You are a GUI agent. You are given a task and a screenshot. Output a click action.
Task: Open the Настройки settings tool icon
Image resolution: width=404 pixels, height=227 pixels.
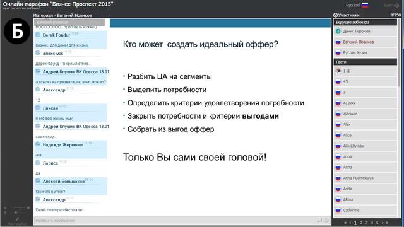coord(17,219)
